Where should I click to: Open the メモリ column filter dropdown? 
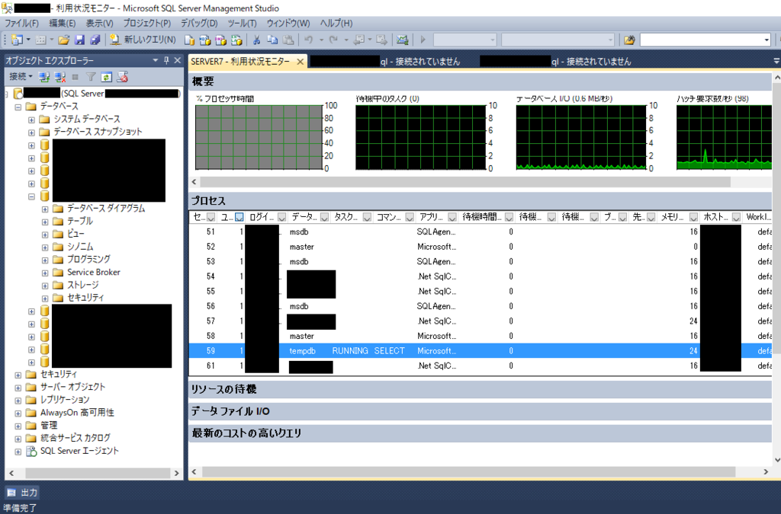click(x=693, y=217)
